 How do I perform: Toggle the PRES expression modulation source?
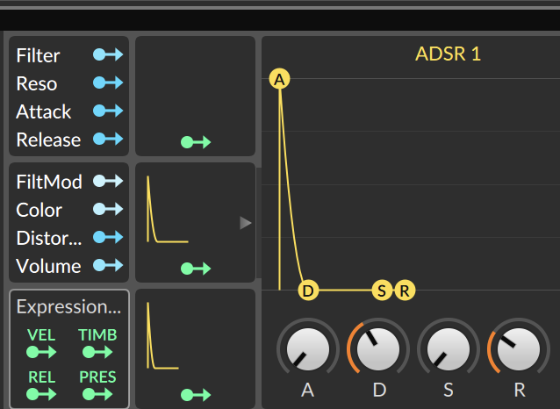click(97, 395)
